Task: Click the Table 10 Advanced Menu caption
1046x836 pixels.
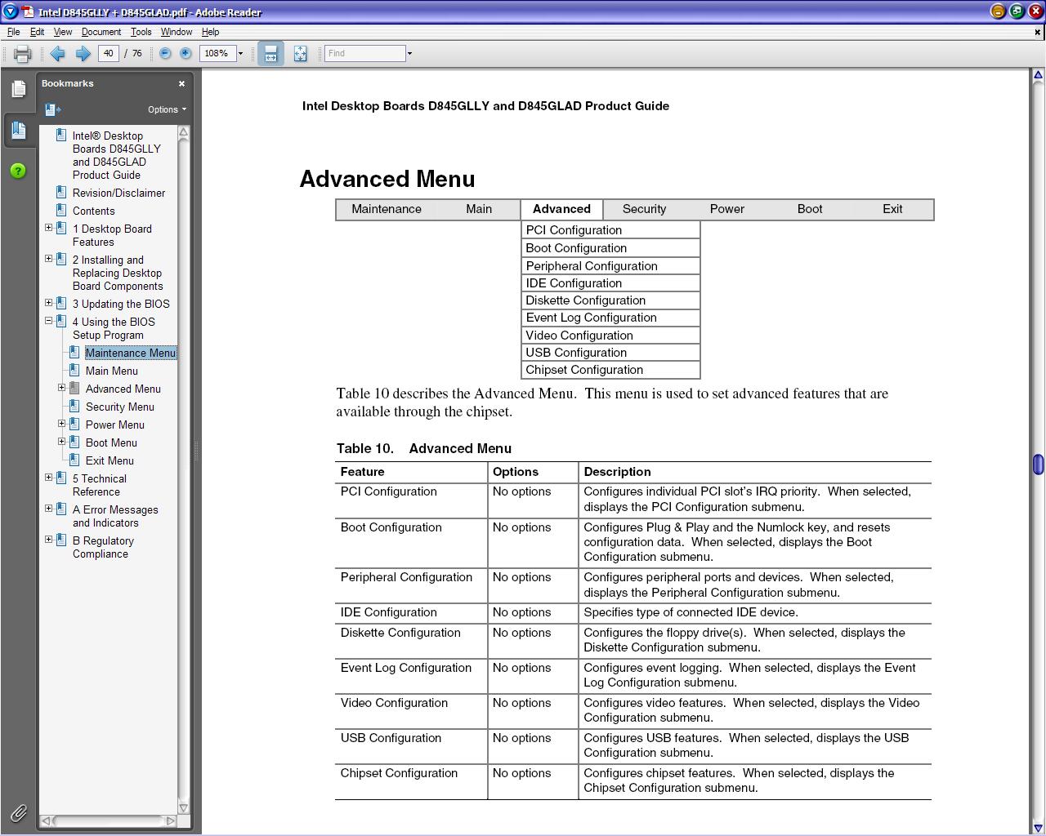Action: click(x=424, y=448)
